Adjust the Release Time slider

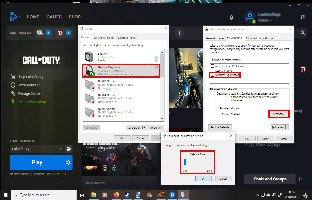tap(185, 162)
